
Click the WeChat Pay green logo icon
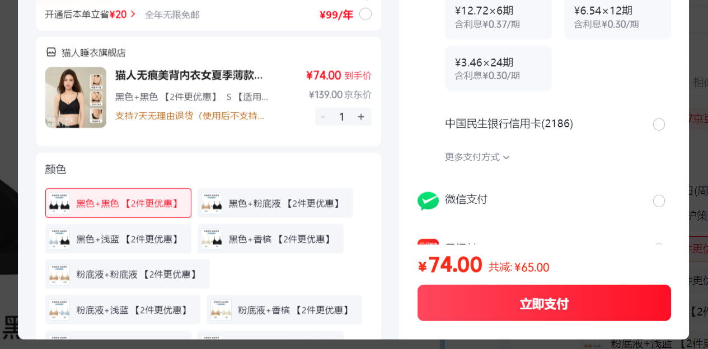pos(428,200)
